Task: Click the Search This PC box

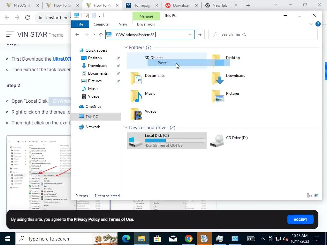Action: click(x=263, y=34)
